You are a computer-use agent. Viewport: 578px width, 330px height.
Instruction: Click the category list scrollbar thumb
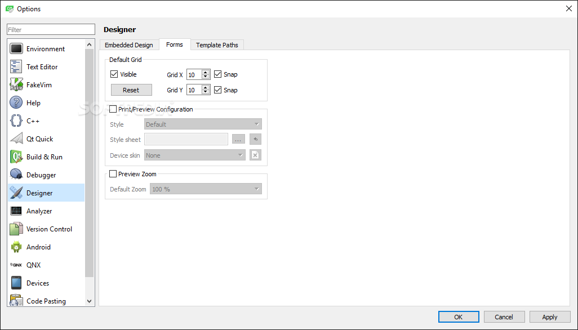[x=90, y=163]
